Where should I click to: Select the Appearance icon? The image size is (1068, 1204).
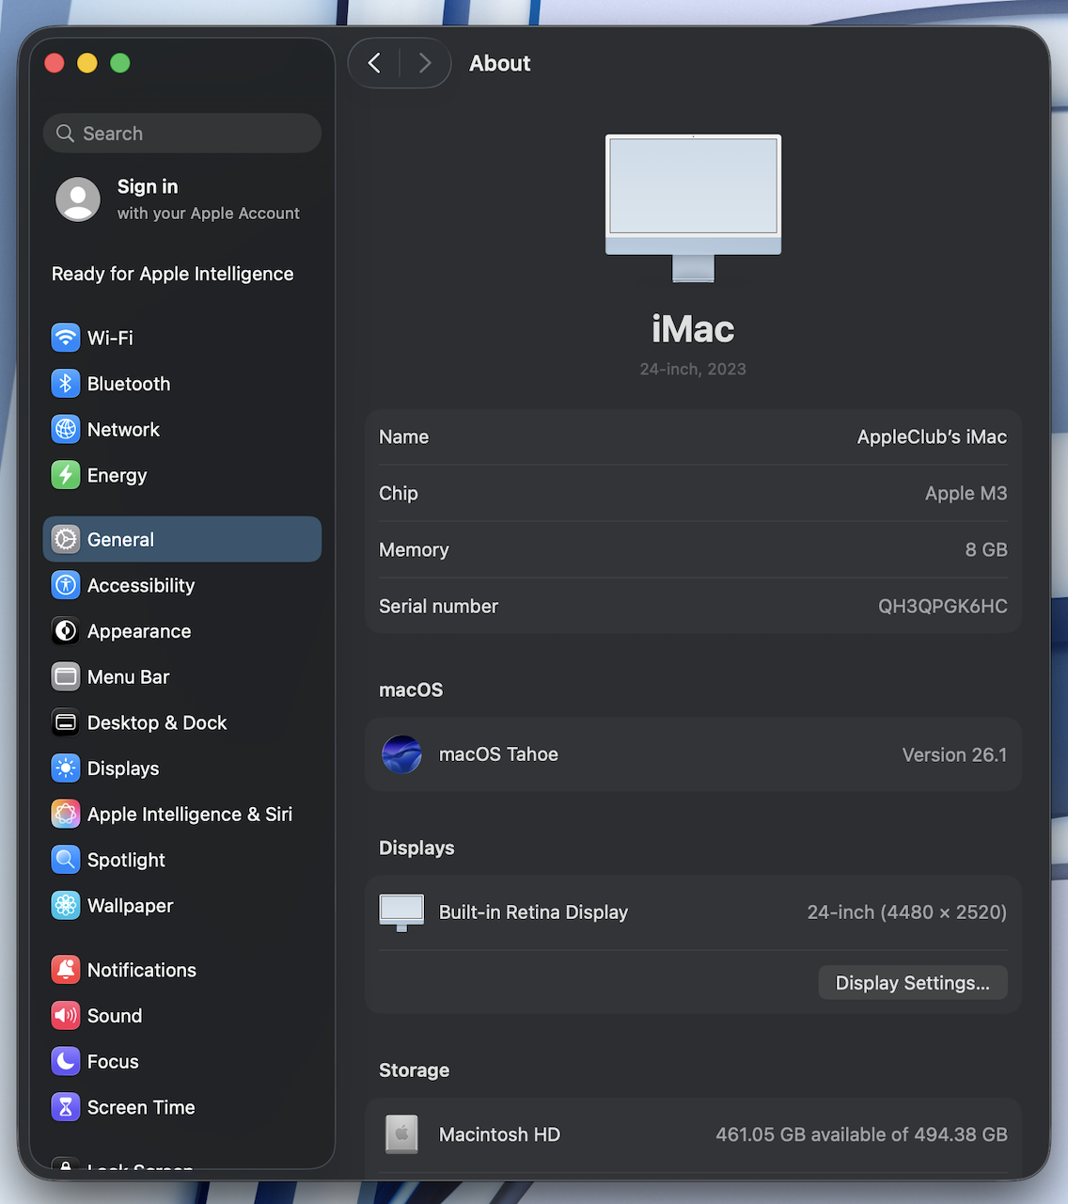pyautogui.click(x=65, y=631)
